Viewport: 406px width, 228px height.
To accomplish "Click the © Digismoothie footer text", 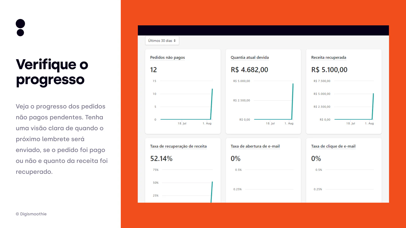I will click(x=31, y=214).
